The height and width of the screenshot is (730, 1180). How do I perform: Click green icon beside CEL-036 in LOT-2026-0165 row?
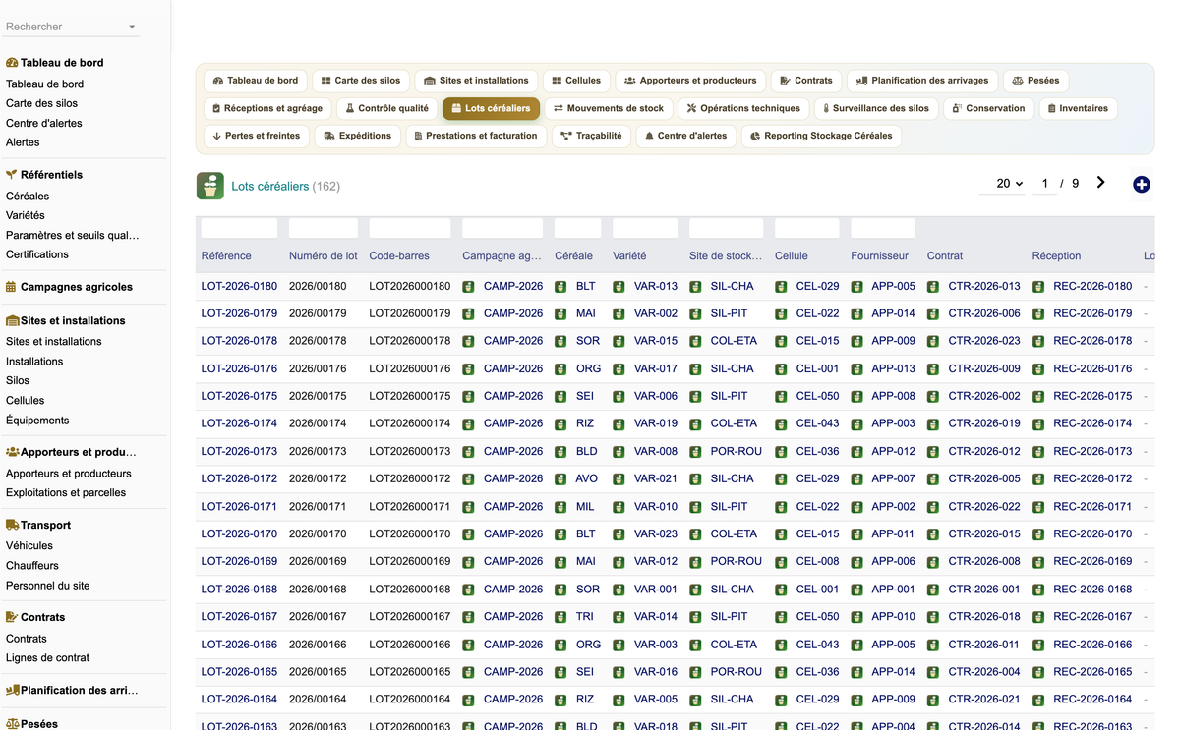(x=781, y=673)
